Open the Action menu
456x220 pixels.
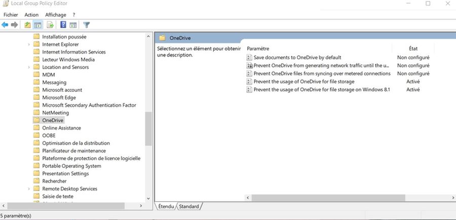tap(31, 15)
